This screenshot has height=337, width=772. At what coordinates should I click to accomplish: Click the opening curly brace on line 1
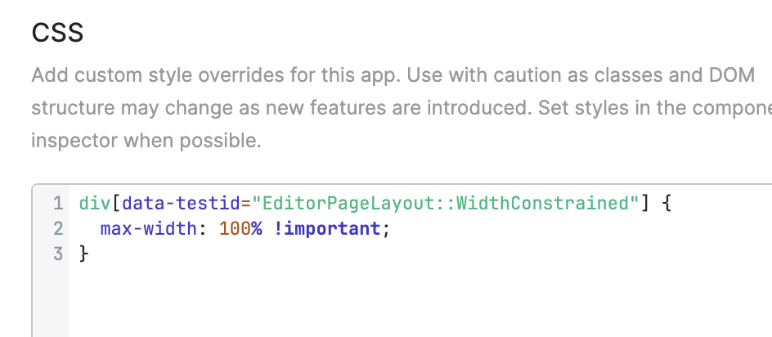point(667,203)
